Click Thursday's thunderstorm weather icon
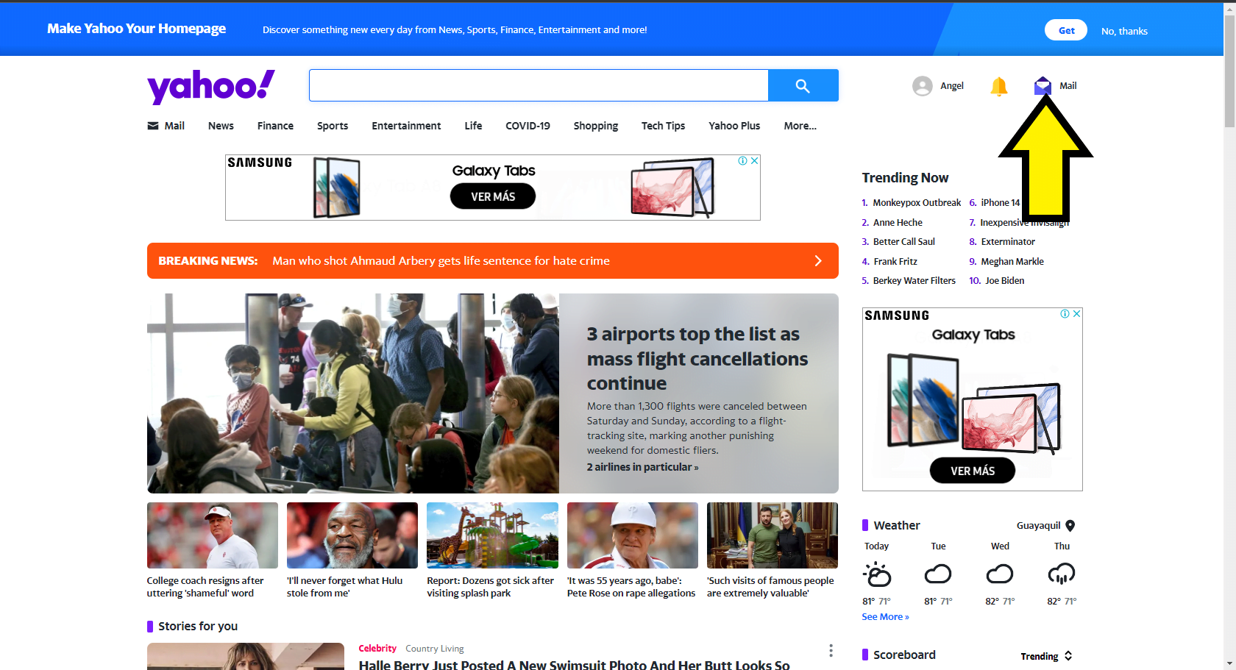The width and height of the screenshot is (1236, 670). [1062, 574]
